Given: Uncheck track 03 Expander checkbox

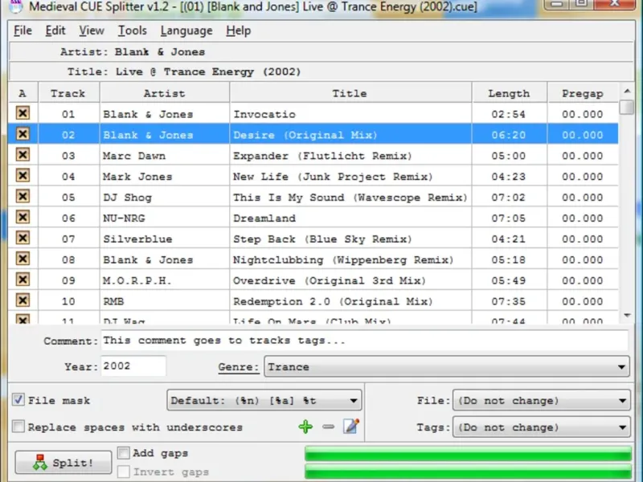Looking at the screenshot, I should 23,154.
